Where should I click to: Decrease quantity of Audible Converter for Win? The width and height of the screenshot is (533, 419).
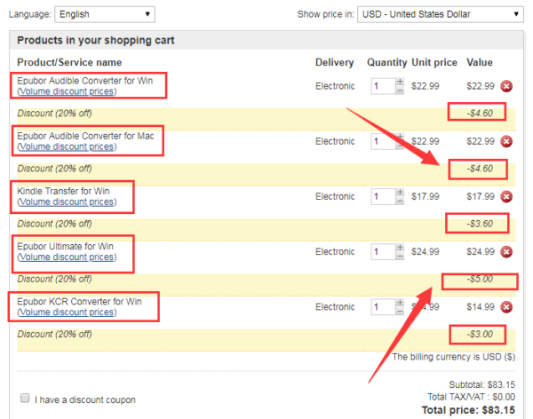pyautogui.click(x=400, y=91)
